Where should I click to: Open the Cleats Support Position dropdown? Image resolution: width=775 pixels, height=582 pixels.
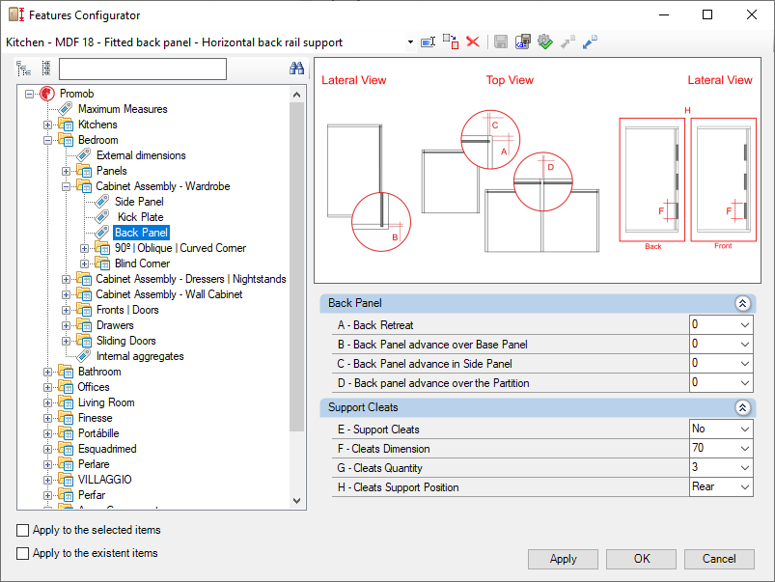pos(743,487)
